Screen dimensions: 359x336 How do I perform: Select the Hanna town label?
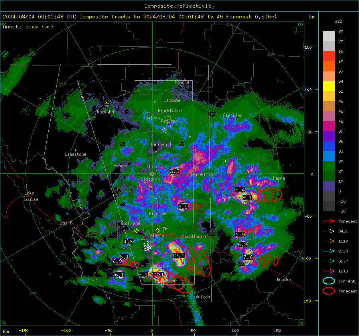[279, 178]
